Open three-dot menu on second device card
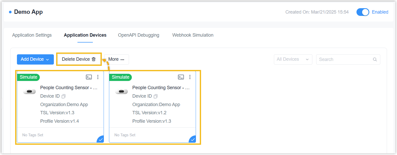 [x=190, y=77]
